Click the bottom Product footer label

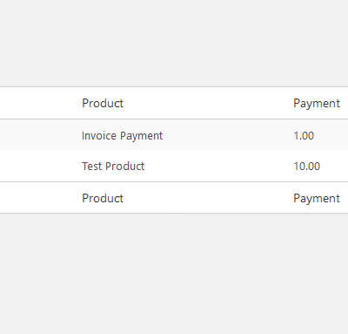tap(103, 198)
